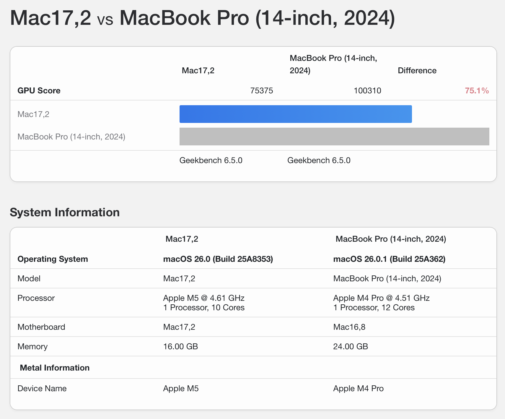The height and width of the screenshot is (419, 505).
Task: Click the blue Mac17,2 score bar
Action: pos(295,114)
